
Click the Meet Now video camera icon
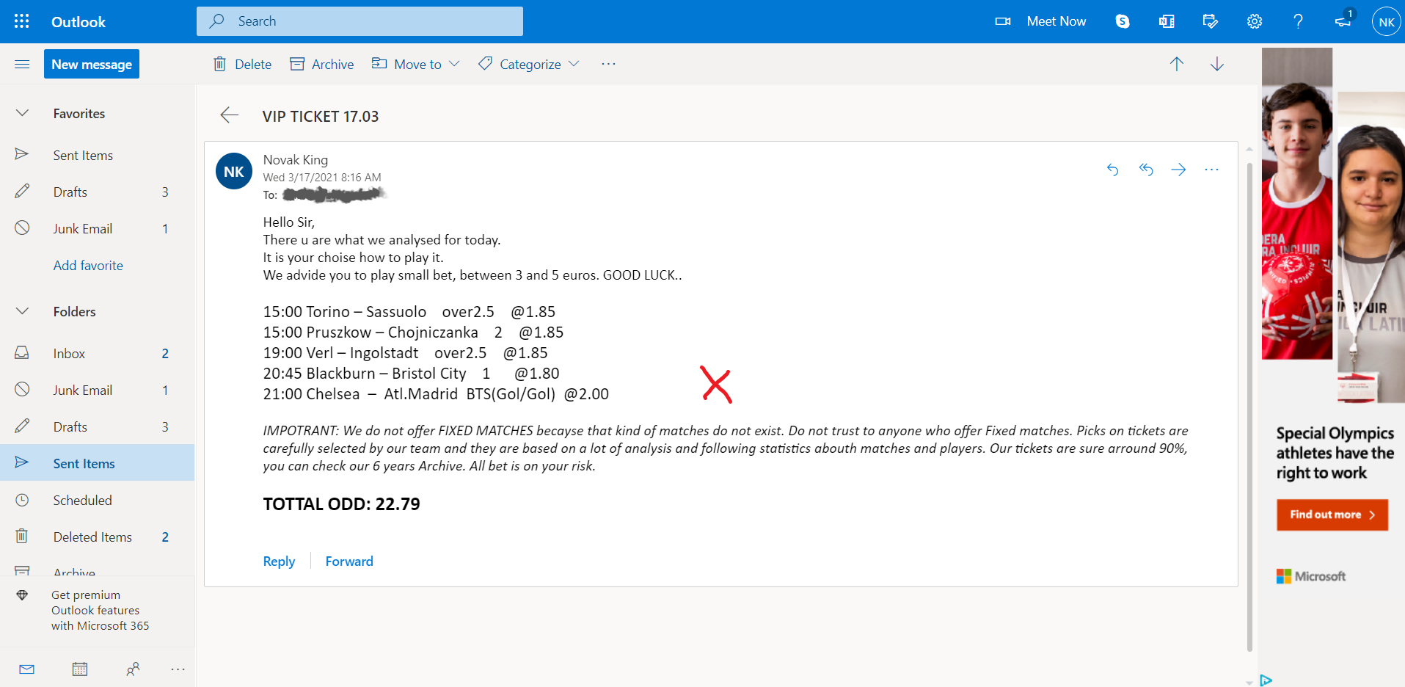pos(1002,21)
